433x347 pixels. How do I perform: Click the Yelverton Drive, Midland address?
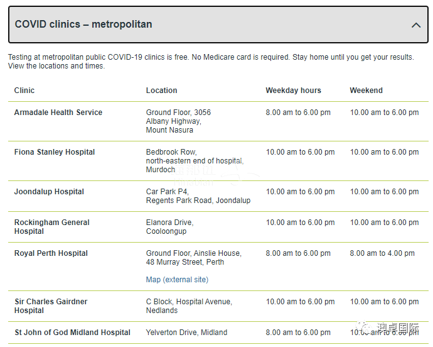(x=186, y=333)
